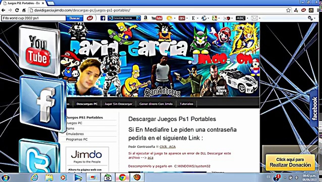Bookmark this page with the star icon
The height and width of the screenshot is (182, 322).
pyautogui.click(x=288, y=10)
